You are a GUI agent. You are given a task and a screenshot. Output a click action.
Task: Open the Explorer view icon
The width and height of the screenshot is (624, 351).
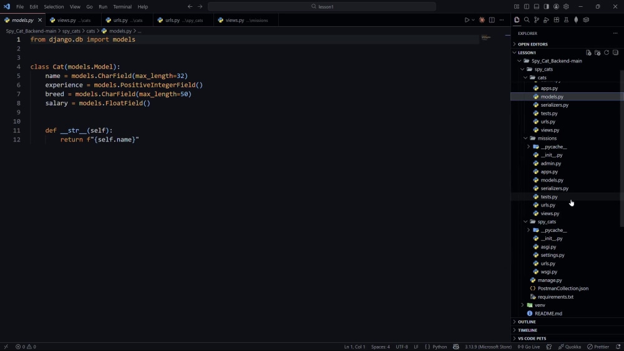coord(517,20)
